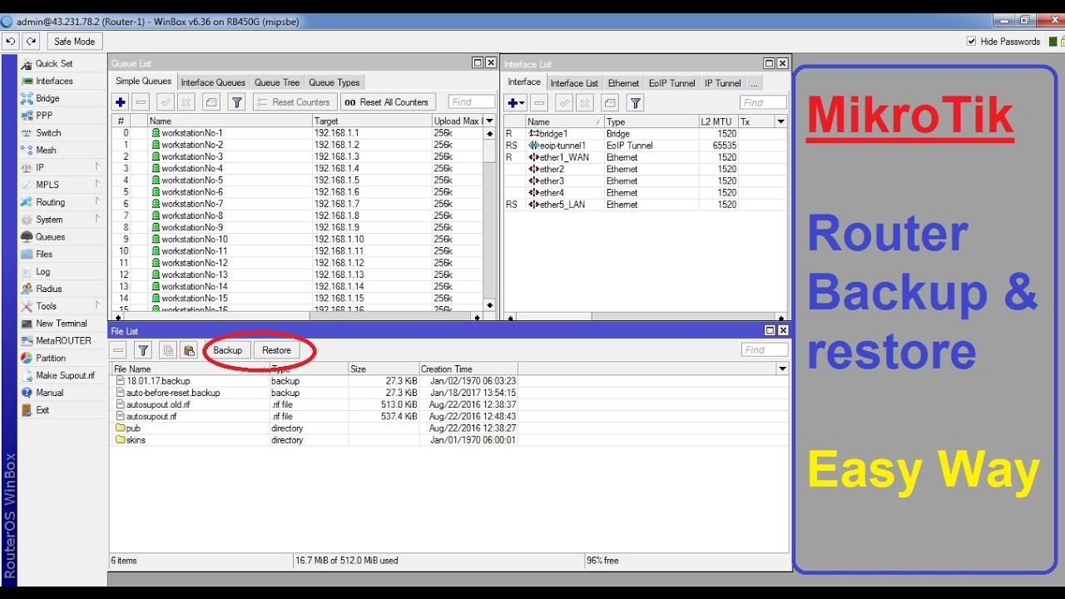Select Make Supout.rif in the sidebar
The height and width of the screenshot is (599, 1065).
point(65,376)
